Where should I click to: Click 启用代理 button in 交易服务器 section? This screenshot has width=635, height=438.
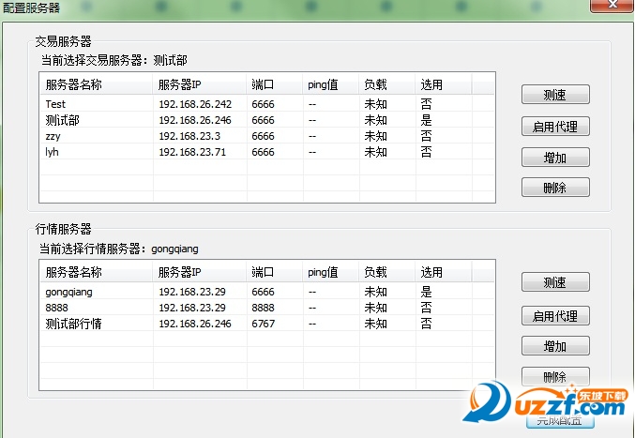[x=555, y=127]
